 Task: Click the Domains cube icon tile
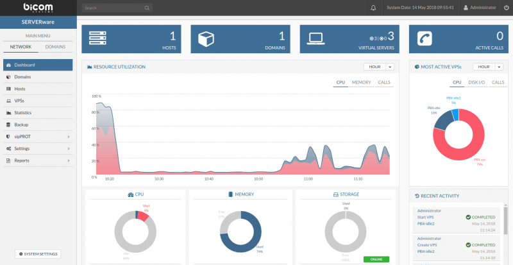206,39
